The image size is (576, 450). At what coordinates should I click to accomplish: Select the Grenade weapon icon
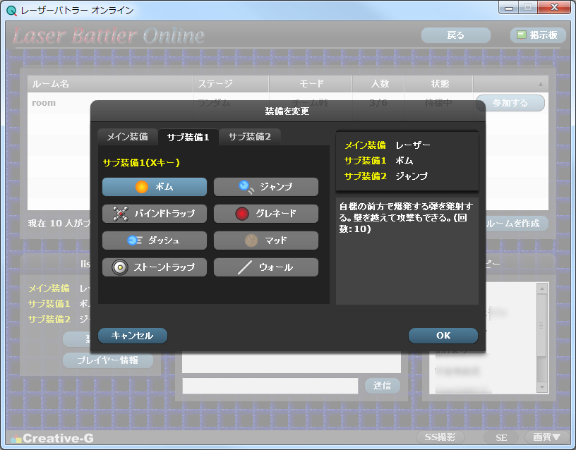click(x=265, y=214)
